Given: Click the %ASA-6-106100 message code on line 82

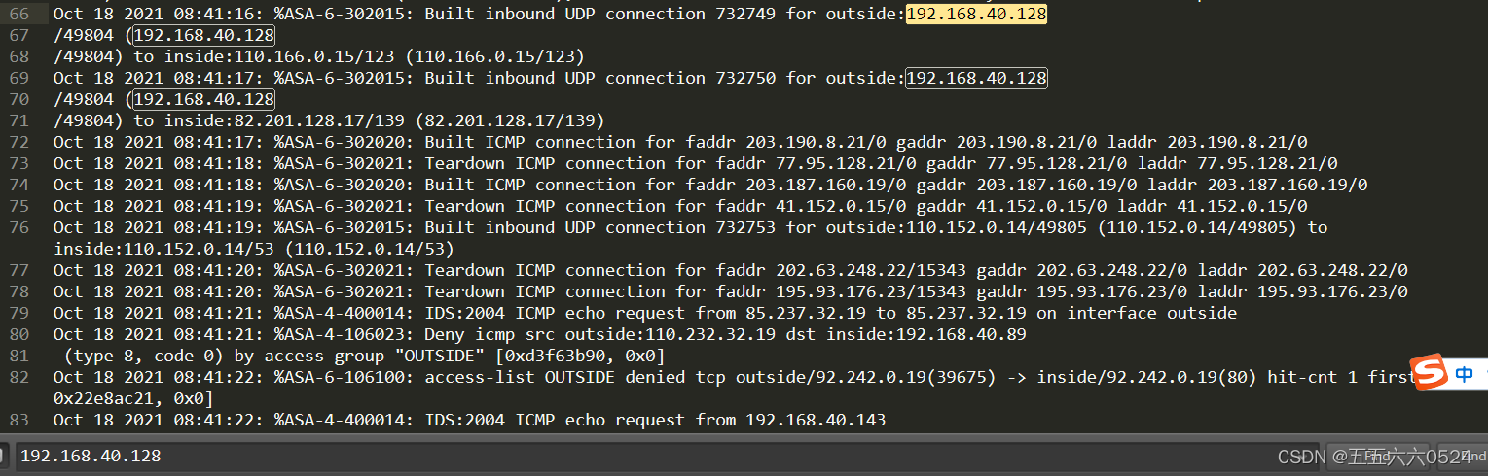Looking at the screenshot, I should (x=345, y=377).
